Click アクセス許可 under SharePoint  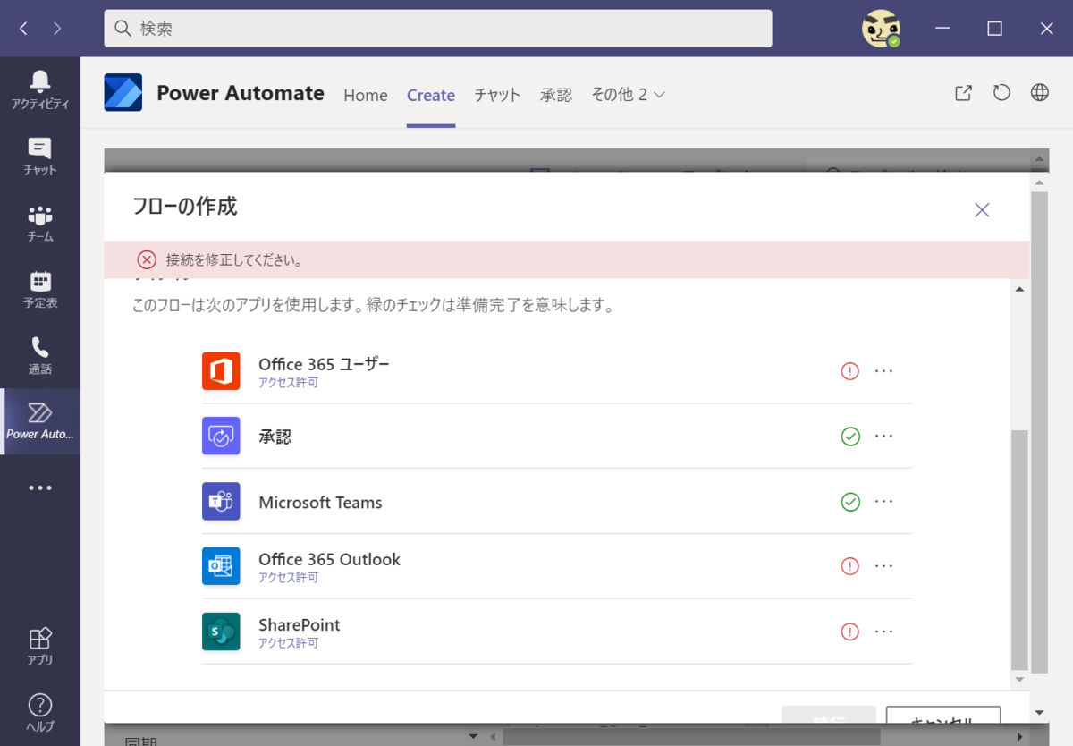[288, 643]
